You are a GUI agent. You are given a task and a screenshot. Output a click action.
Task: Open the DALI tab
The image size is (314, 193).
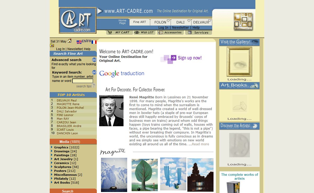181,22
